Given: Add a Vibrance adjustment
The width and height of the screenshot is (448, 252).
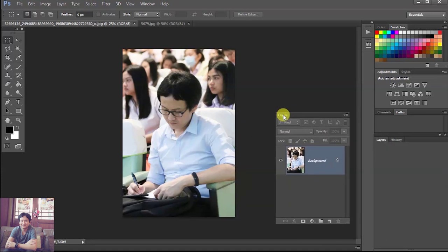Looking at the screenshot, I should click(x=425, y=85).
